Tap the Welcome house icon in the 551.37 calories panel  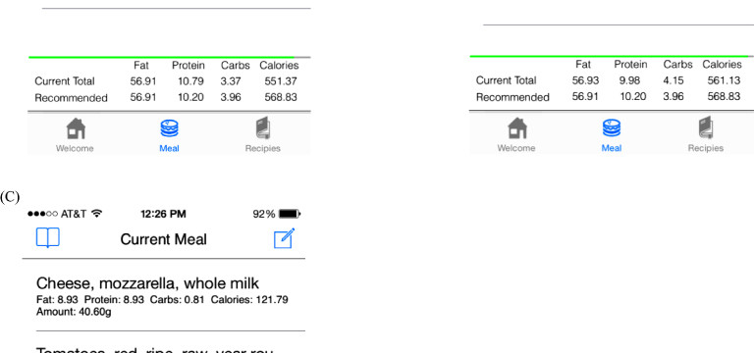(x=76, y=128)
